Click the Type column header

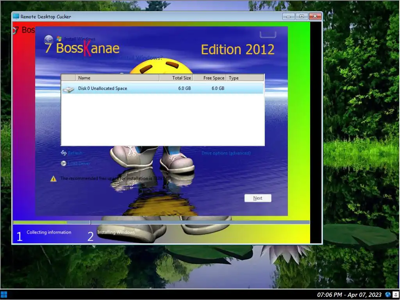pos(245,78)
